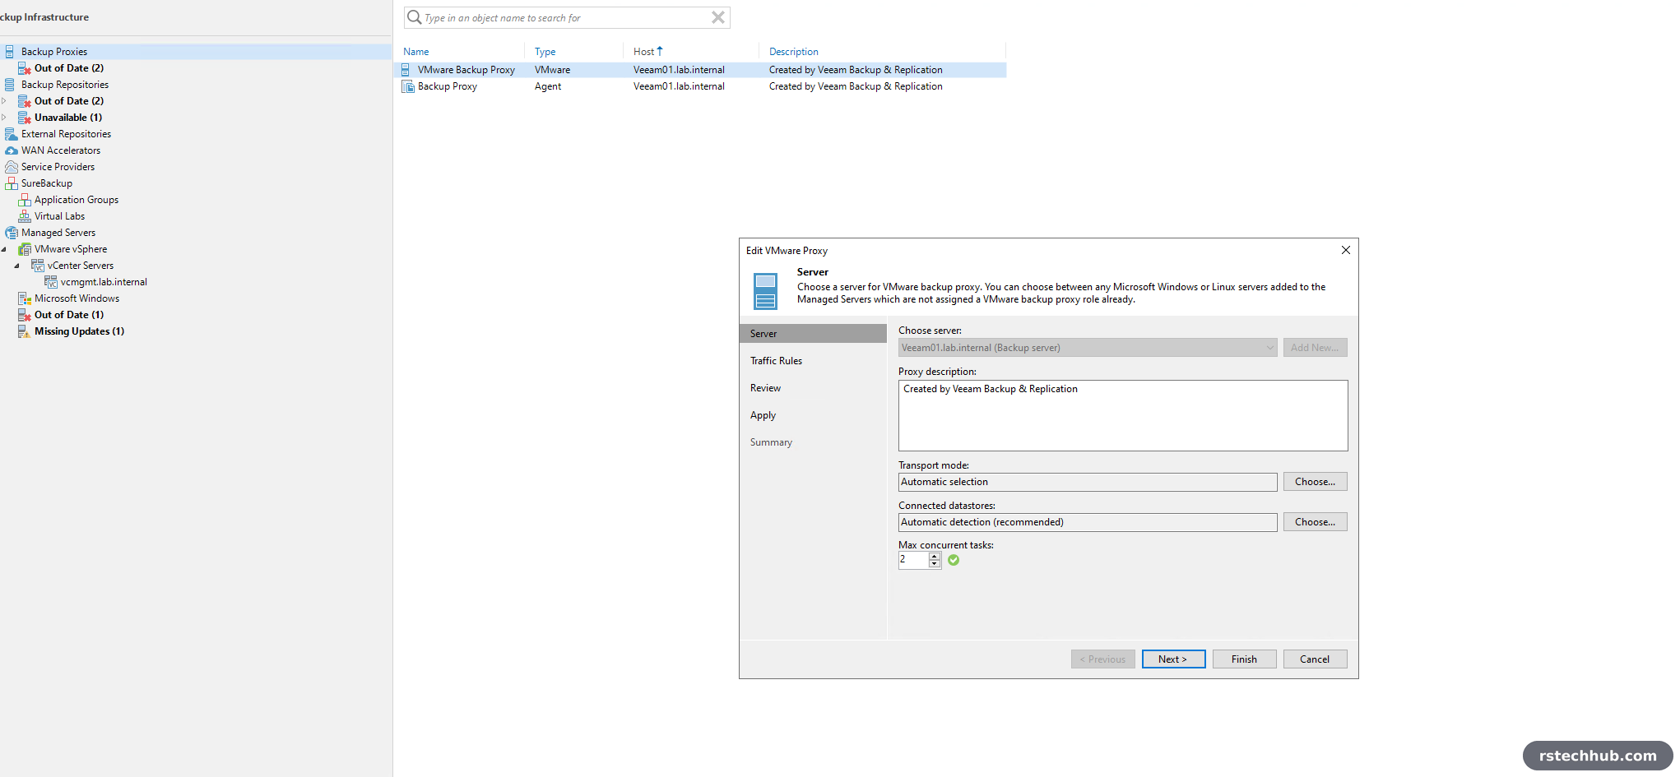This screenshot has width=1680, height=777.
Task: Decrease max concurrent tasks with down arrow
Action: coord(935,564)
